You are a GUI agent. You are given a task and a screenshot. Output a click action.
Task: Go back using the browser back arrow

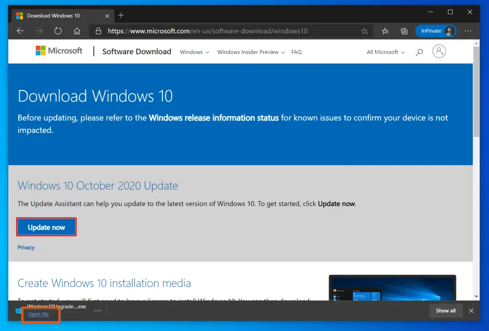point(20,31)
